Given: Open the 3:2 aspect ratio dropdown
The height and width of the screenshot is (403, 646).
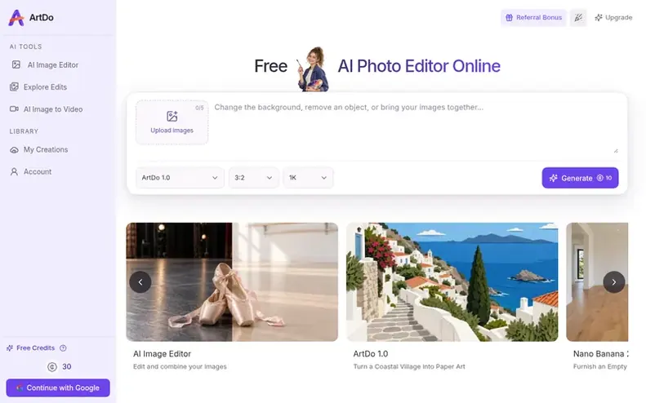Looking at the screenshot, I should [253, 178].
